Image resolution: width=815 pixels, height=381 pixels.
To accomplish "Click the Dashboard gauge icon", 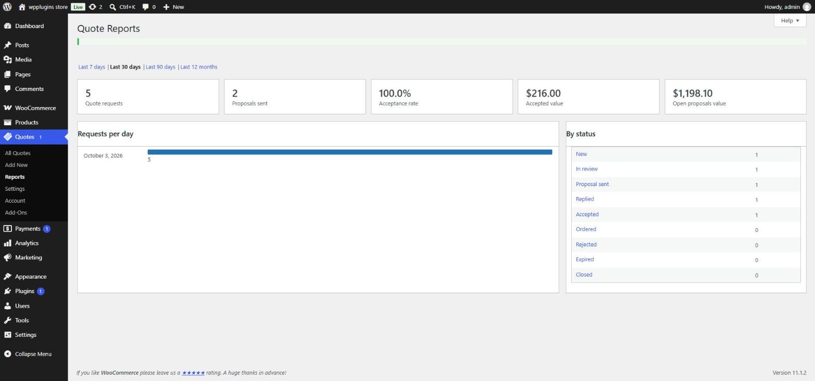I will click(8, 26).
